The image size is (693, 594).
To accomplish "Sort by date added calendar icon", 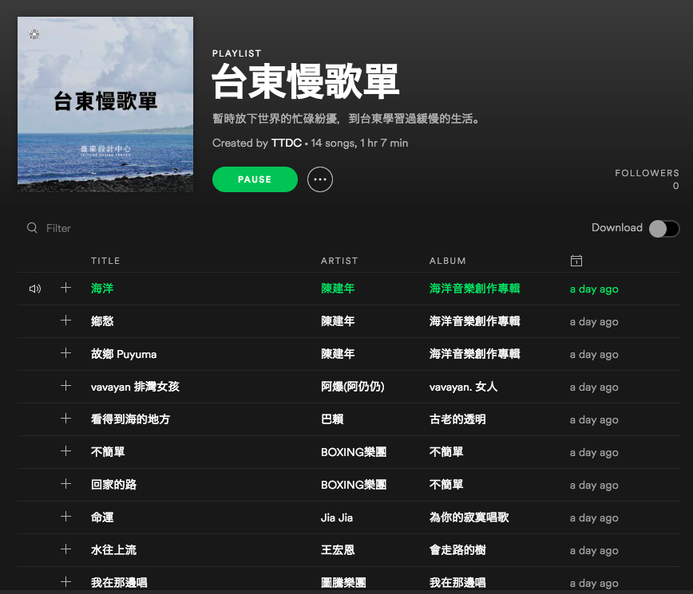I will coord(576,261).
